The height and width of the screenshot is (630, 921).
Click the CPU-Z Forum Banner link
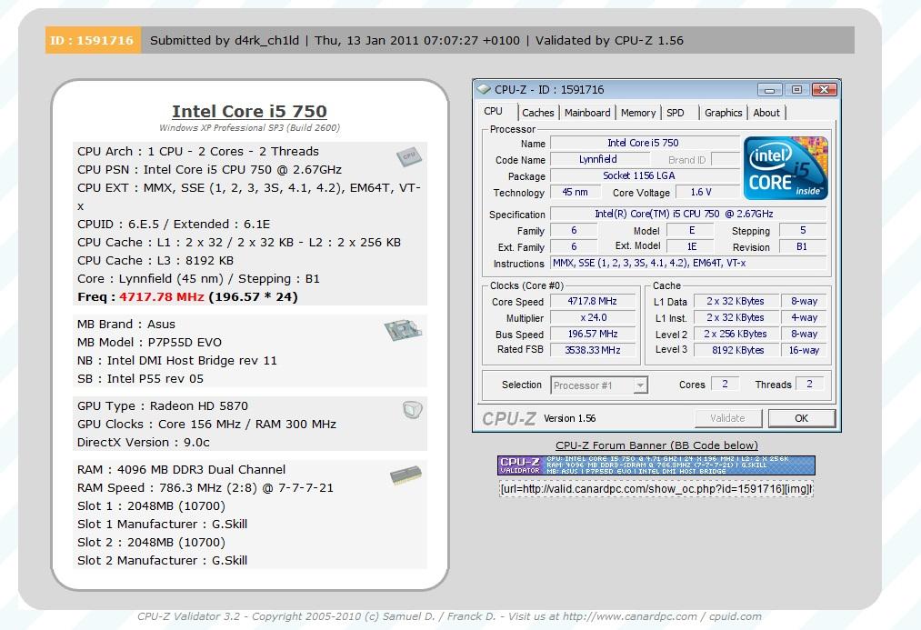tap(656, 445)
